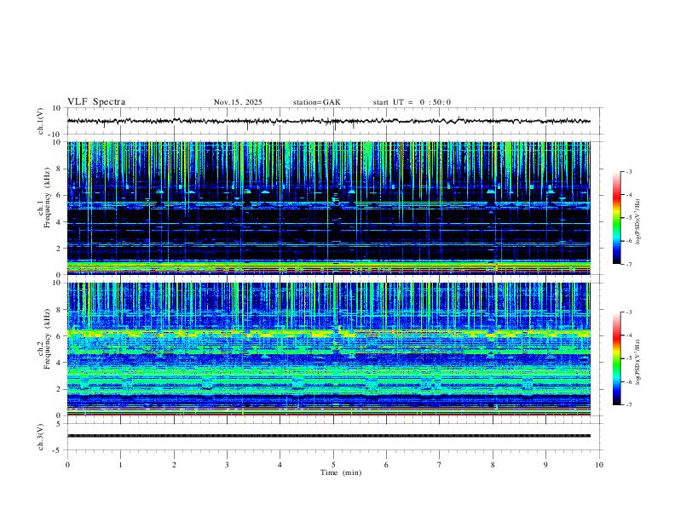Click the time axis tick label '8'
This screenshot has height=521, width=675.
click(493, 465)
